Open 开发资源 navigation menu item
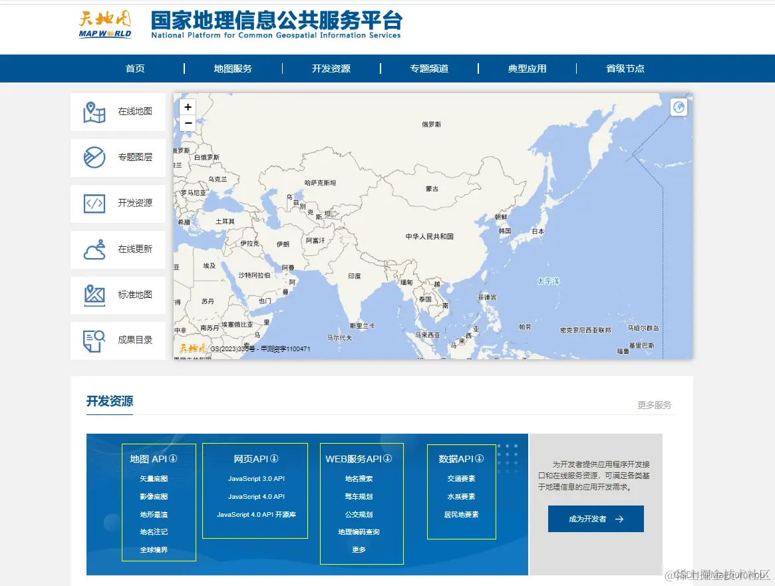Viewport: 775px width, 586px height. tap(331, 69)
